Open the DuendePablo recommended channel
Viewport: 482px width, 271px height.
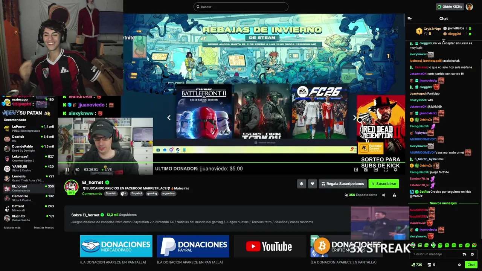(x=29, y=148)
